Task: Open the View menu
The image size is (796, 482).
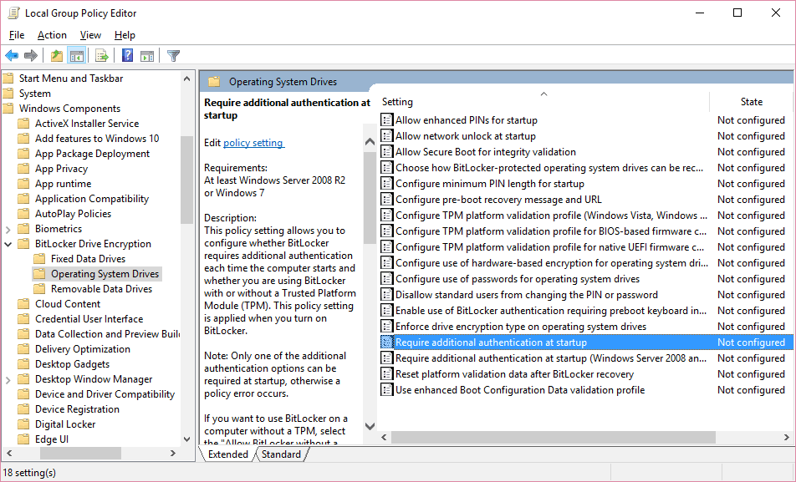Action: pyautogui.click(x=90, y=35)
